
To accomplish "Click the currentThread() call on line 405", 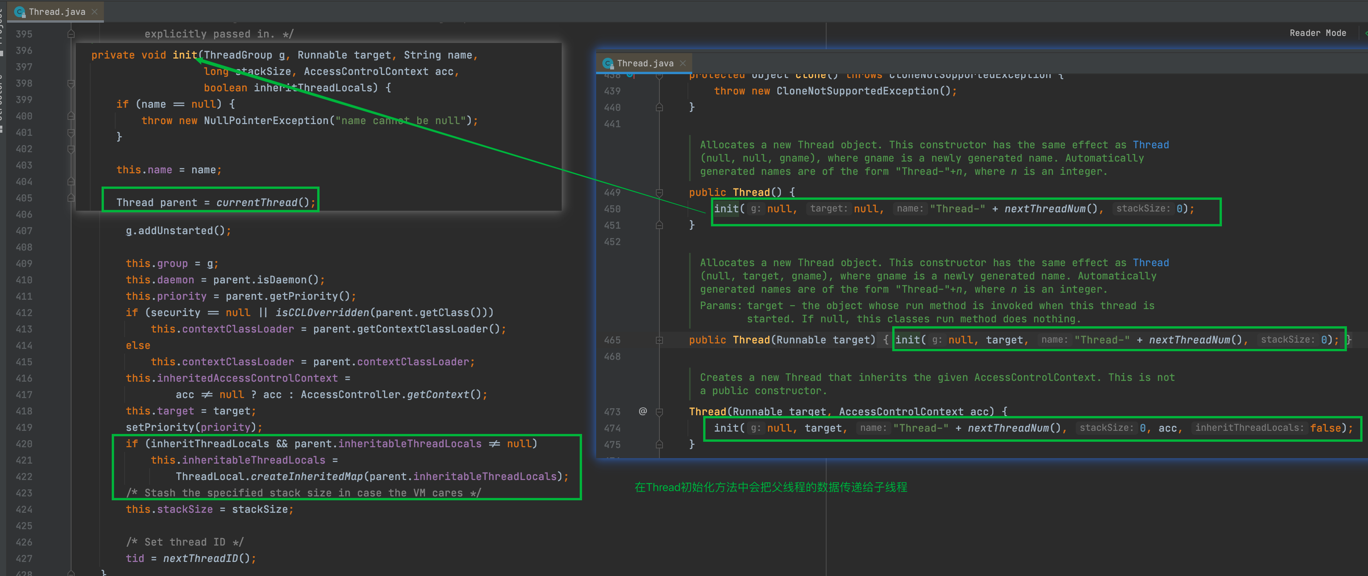I will coord(257,203).
